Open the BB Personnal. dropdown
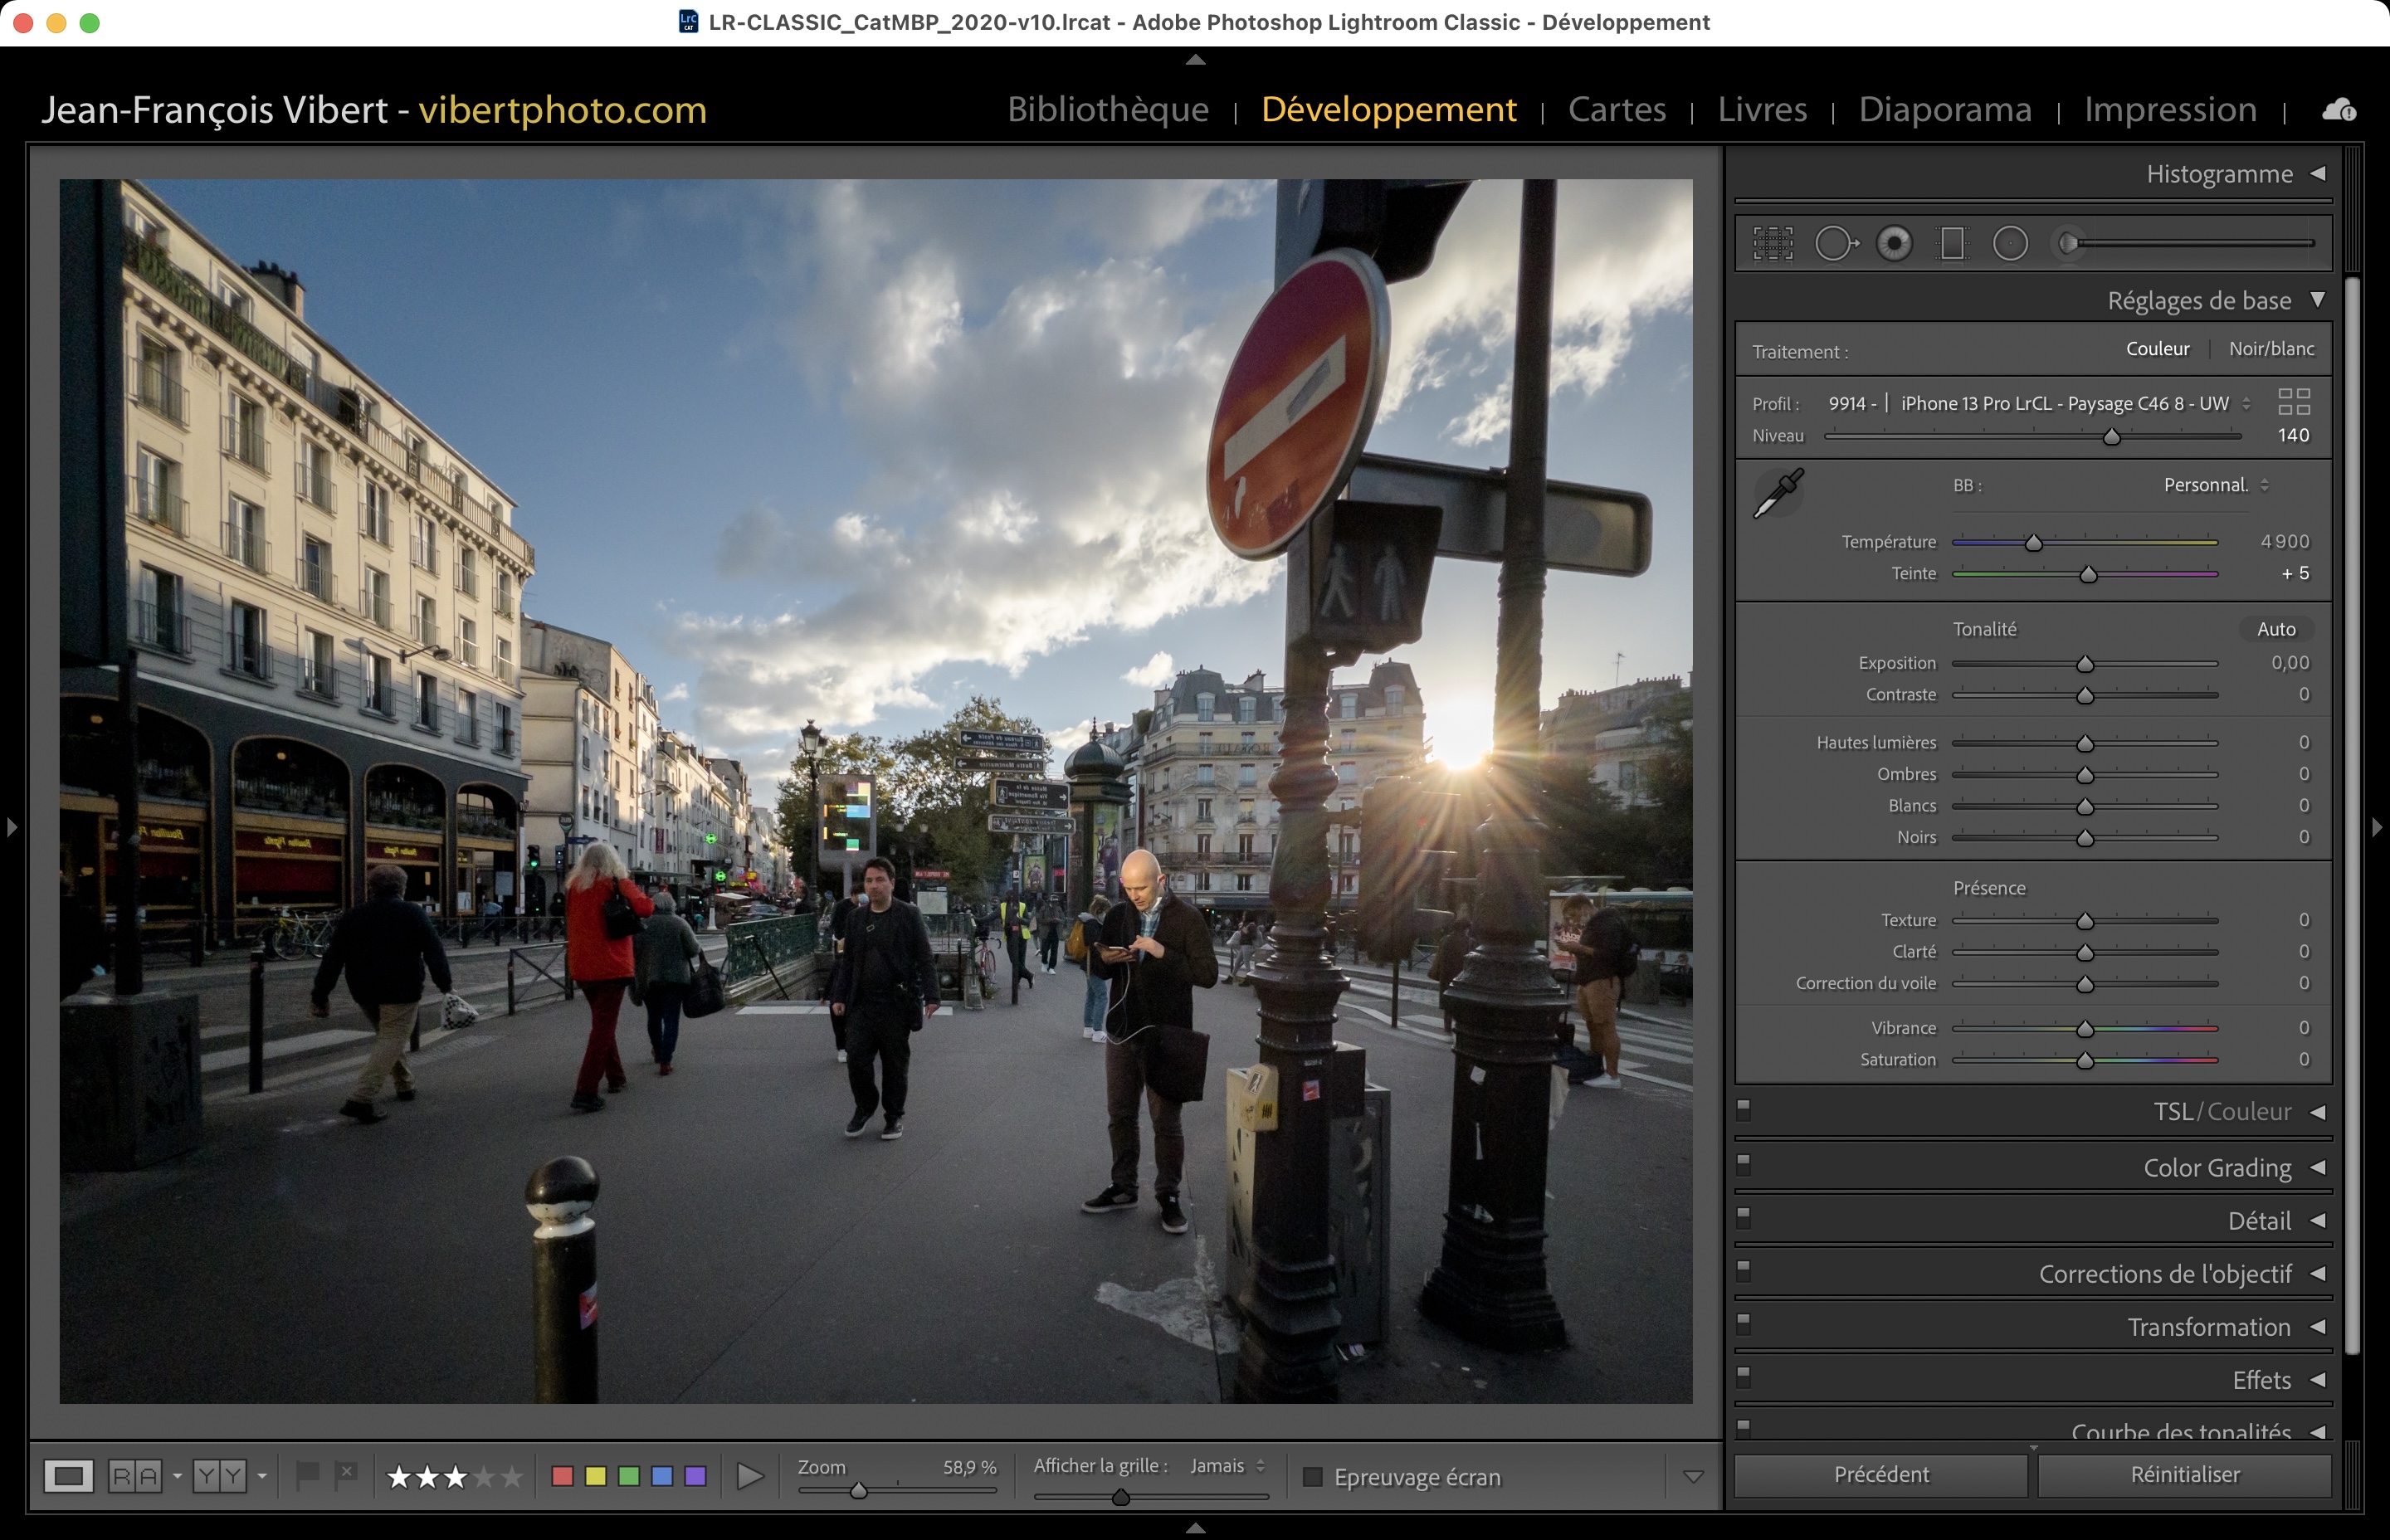This screenshot has height=1540, width=2390. [x=2215, y=486]
